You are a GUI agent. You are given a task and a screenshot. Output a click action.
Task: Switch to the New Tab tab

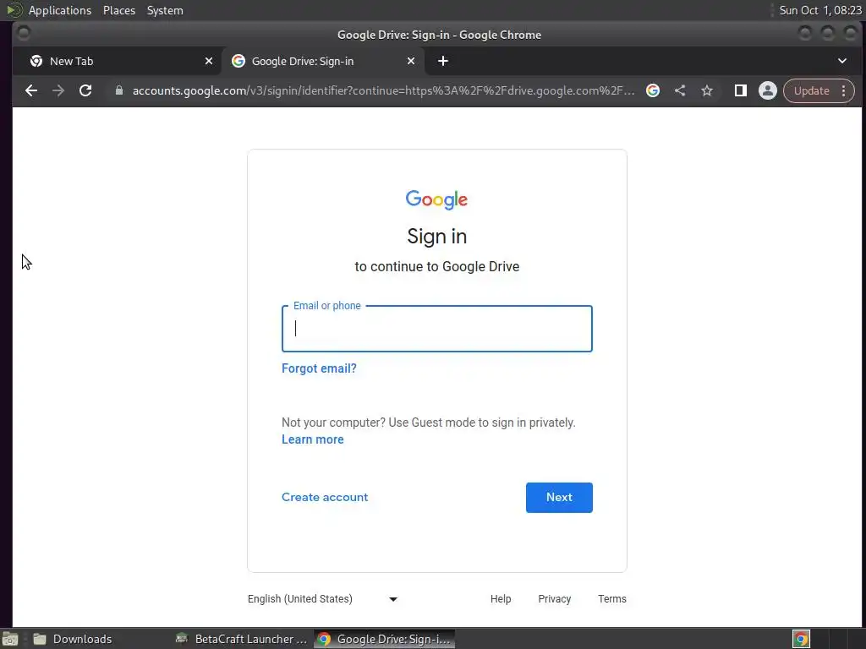(x=118, y=61)
